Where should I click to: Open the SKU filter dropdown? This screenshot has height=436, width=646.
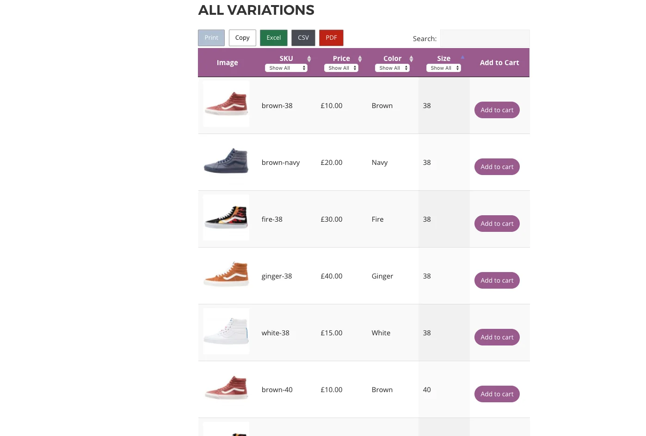point(286,67)
